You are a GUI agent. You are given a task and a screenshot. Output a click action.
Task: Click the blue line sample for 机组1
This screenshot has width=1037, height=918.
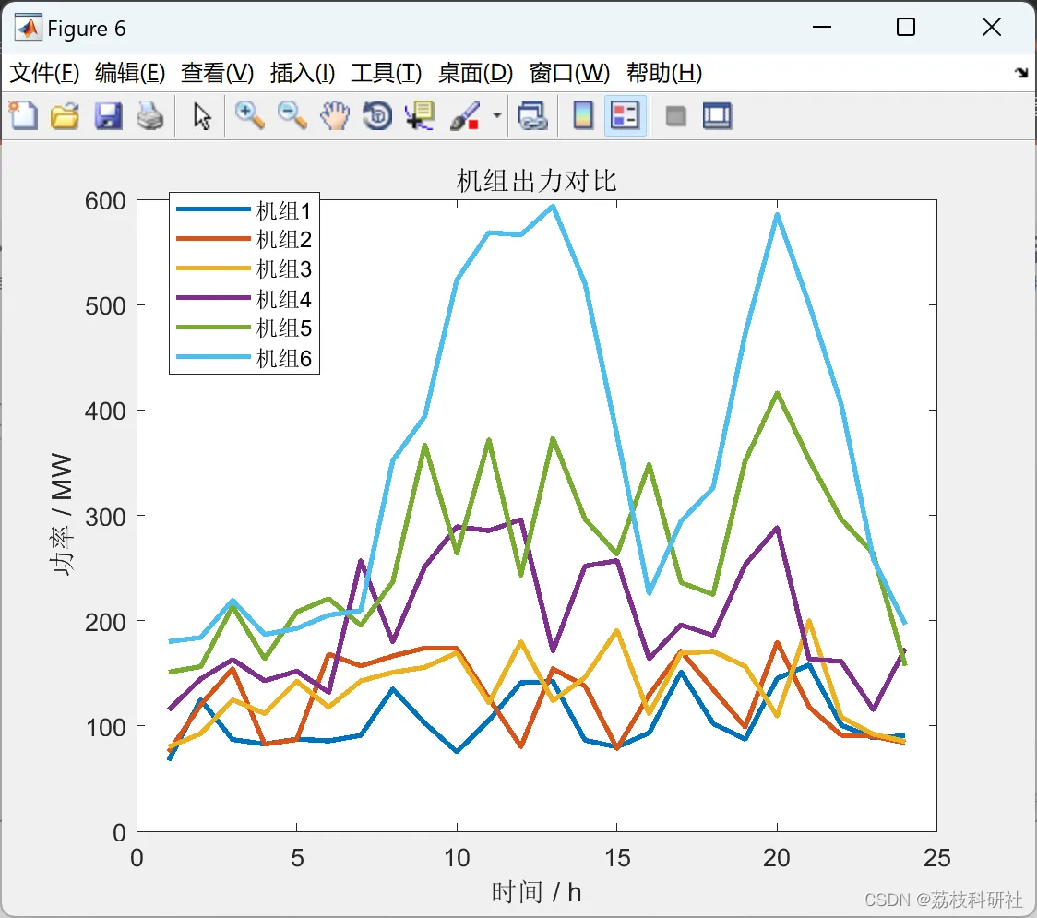point(213,209)
